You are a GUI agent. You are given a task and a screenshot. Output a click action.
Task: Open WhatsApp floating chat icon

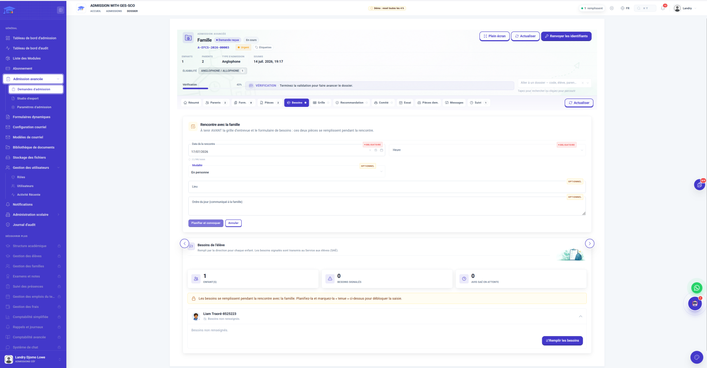(697, 288)
